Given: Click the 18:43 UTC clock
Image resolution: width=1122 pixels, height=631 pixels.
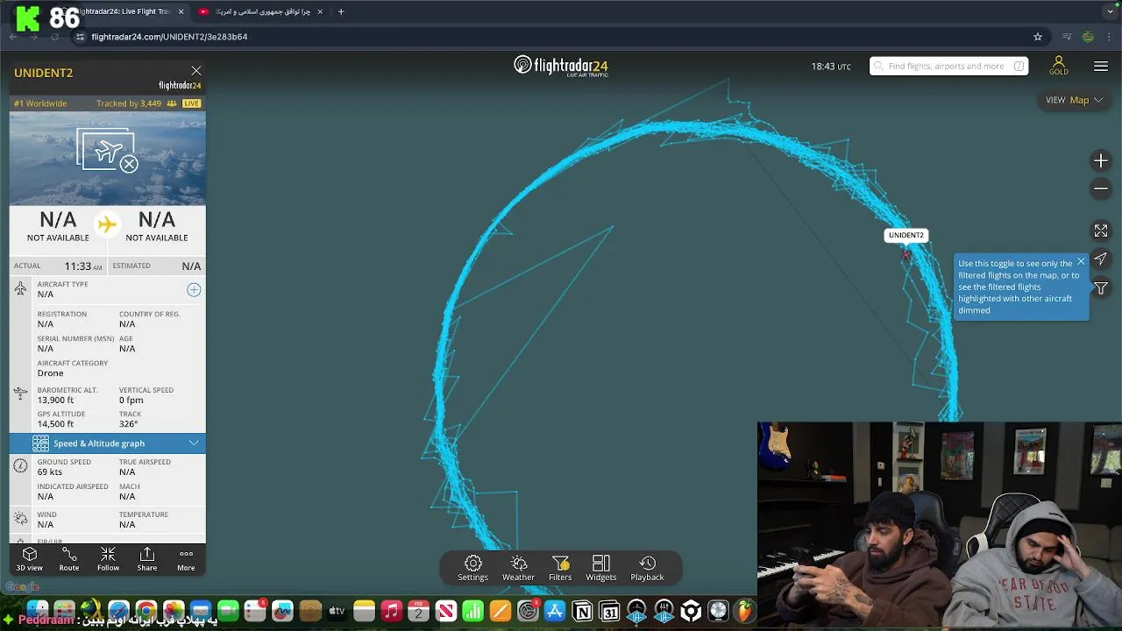Looking at the screenshot, I should coord(831,67).
